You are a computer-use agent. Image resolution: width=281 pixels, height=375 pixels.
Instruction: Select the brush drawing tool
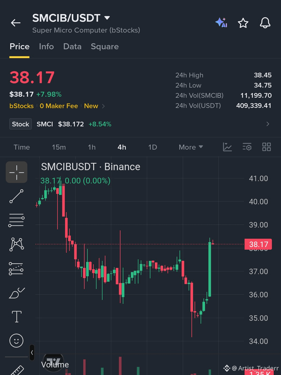(x=17, y=293)
